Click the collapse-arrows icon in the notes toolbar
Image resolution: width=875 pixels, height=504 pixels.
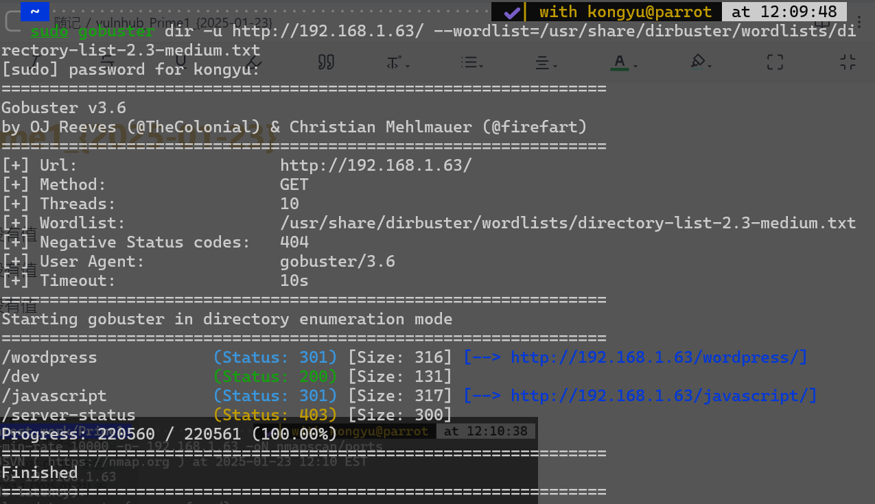click(848, 62)
